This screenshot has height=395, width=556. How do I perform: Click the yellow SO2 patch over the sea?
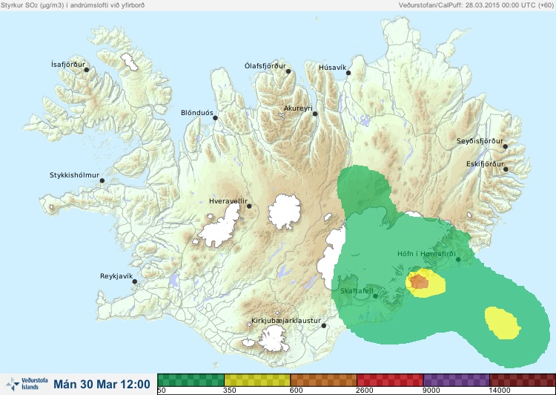502,323
